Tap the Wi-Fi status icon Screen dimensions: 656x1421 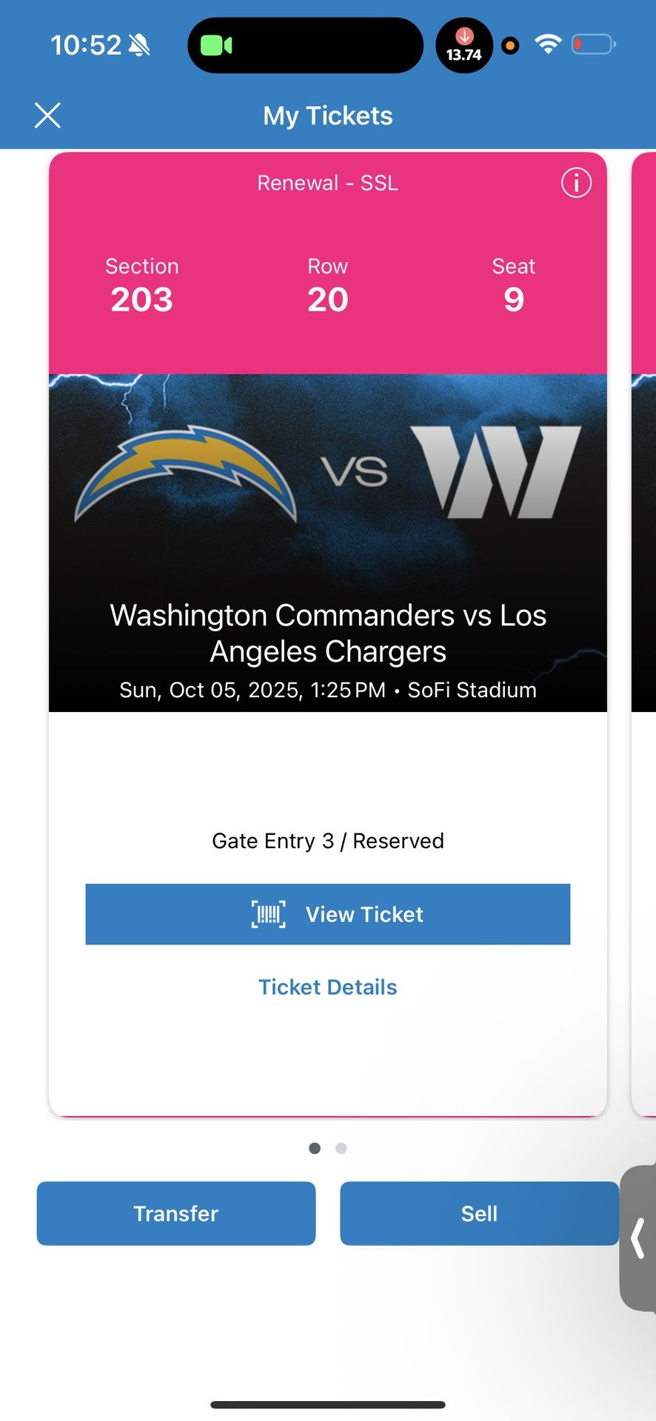tap(548, 44)
